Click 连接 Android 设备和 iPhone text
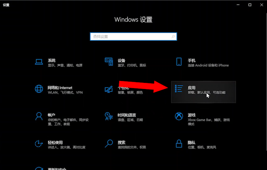This screenshot has height=170, width=267. click(x=208, y=65)
